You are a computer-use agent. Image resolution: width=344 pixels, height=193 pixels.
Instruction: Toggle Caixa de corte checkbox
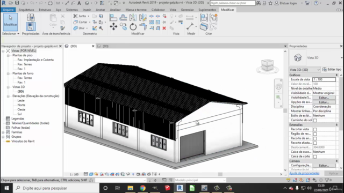coord(315,157)
